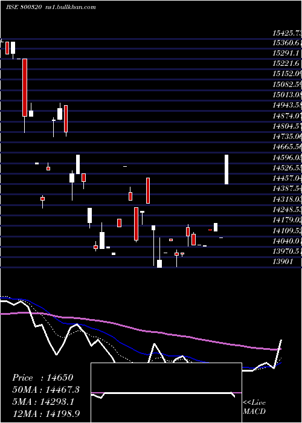Viewport: 302px width, 423px height.
Task: Click the 15082.5 price axis label
Action: click(x=287, y=85)
